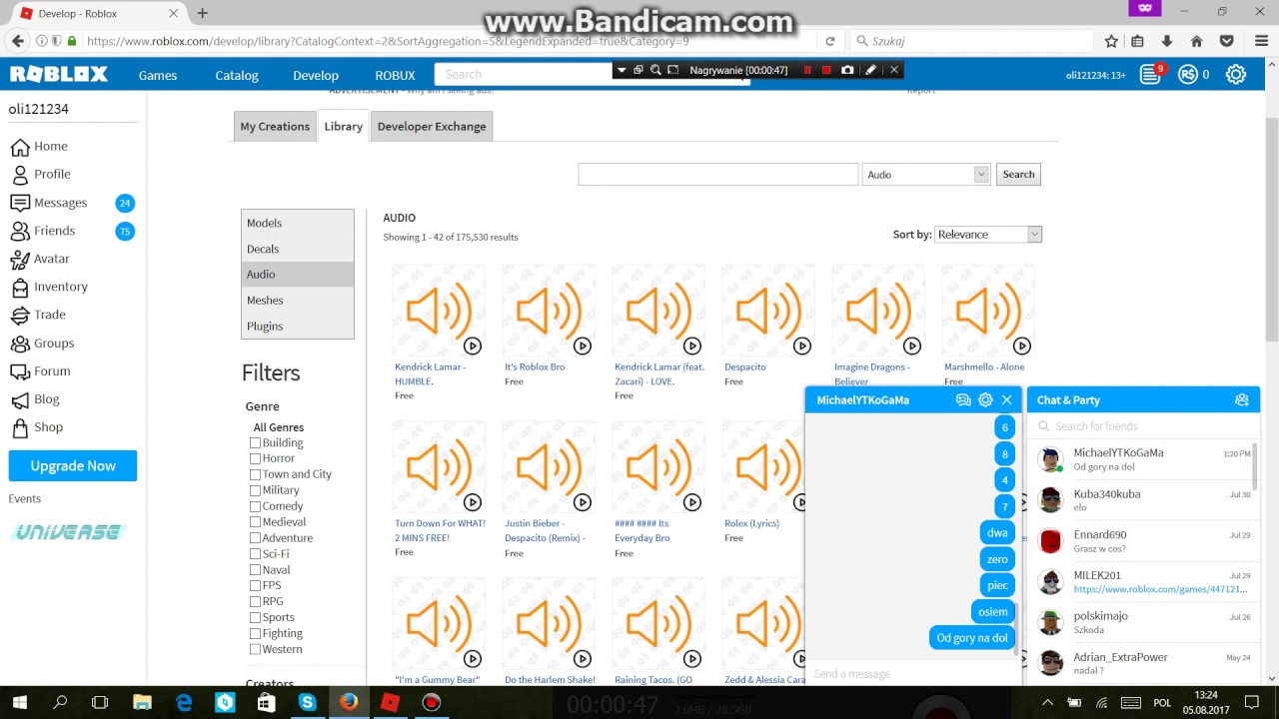
Task: Play the Marshmello - Alone audio preview
Action: tap(1022, 346)
